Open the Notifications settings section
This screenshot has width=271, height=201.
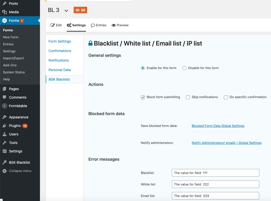[x=59, y=60]
